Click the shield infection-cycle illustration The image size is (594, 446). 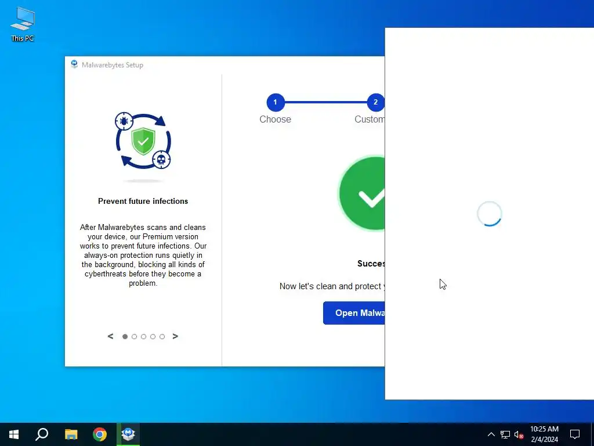[143, 141]
